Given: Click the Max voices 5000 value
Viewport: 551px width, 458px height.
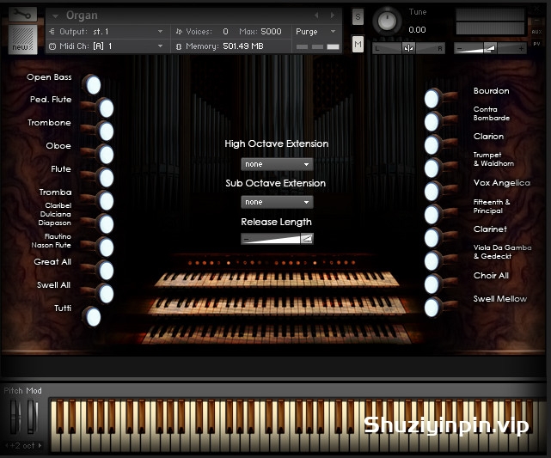Looking at the screenshot, I should tap(271, 32).
